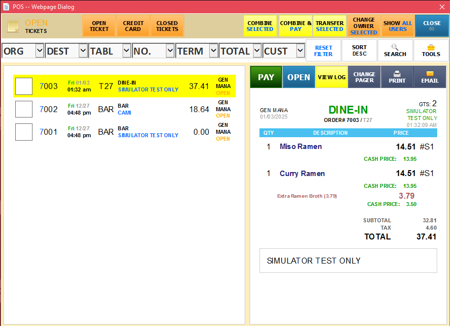450x326 pixels.
Task: Open the DEST filter dropdown
Action: click(x=83, y=51)
